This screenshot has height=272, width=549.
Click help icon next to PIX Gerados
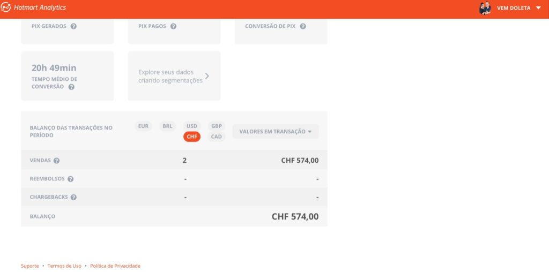(x=73, y=26)
